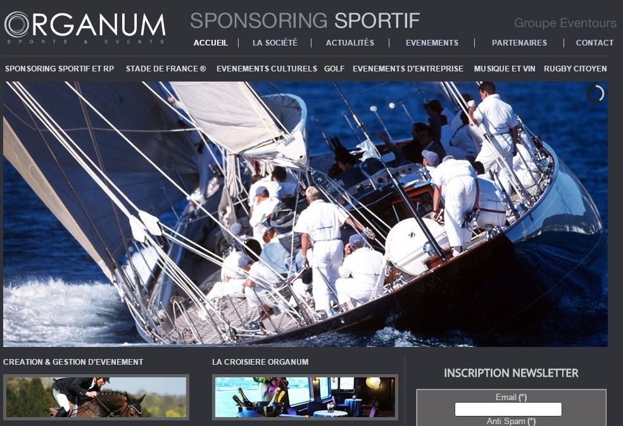
Task: Open the La Société menu item
Action: 275,43
